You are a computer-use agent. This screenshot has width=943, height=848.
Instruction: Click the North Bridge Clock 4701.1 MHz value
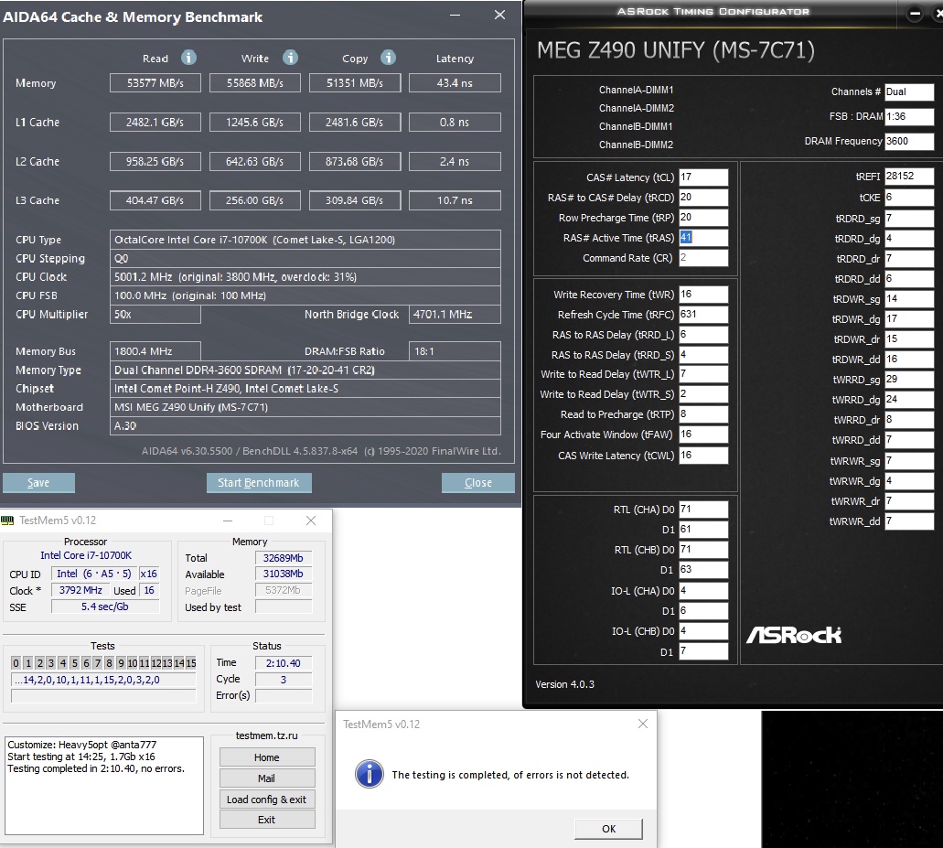pyautogui.click(x=455, y=314)
